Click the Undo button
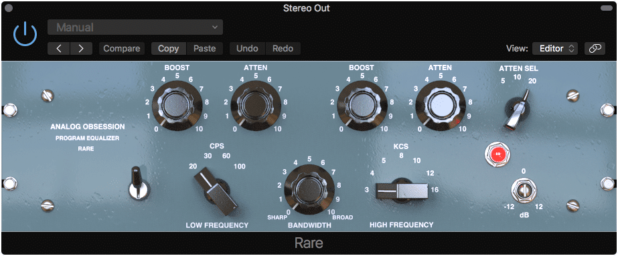The image size is (618, 256). [248, 49]
